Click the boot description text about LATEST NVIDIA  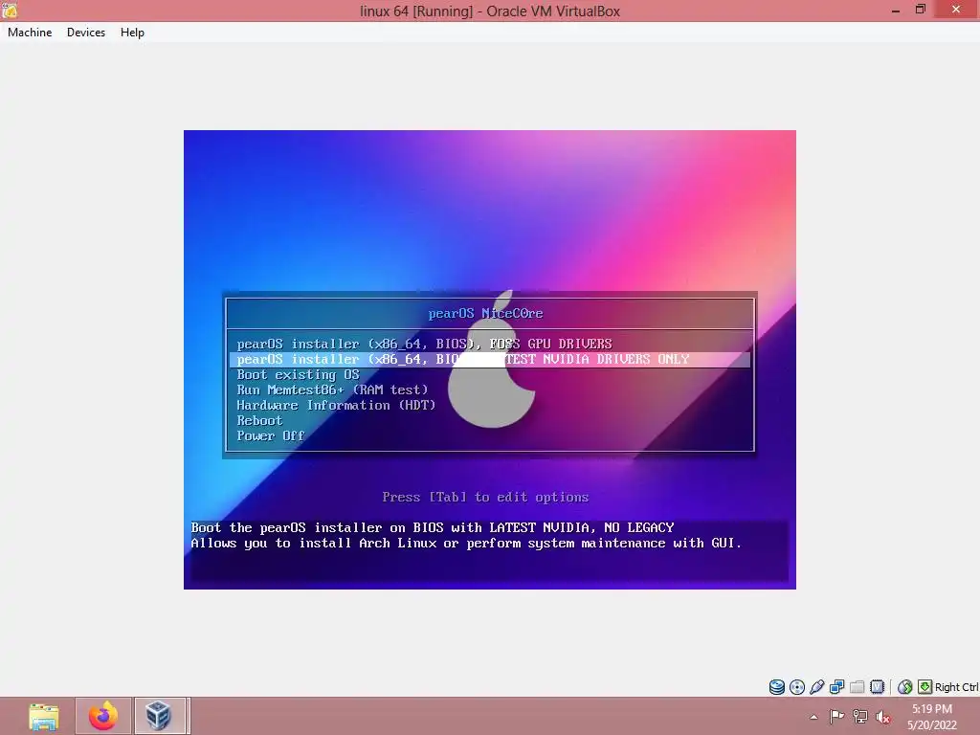433,527
